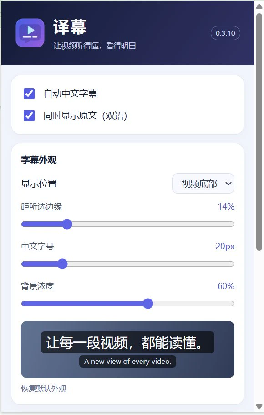The width and height of the screenshot is (264, 415).
Task: Click the scrollbar up arrow
Action: point(259,6)
